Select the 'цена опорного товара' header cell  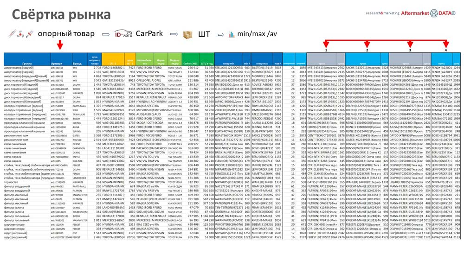[x=95, y=59]
